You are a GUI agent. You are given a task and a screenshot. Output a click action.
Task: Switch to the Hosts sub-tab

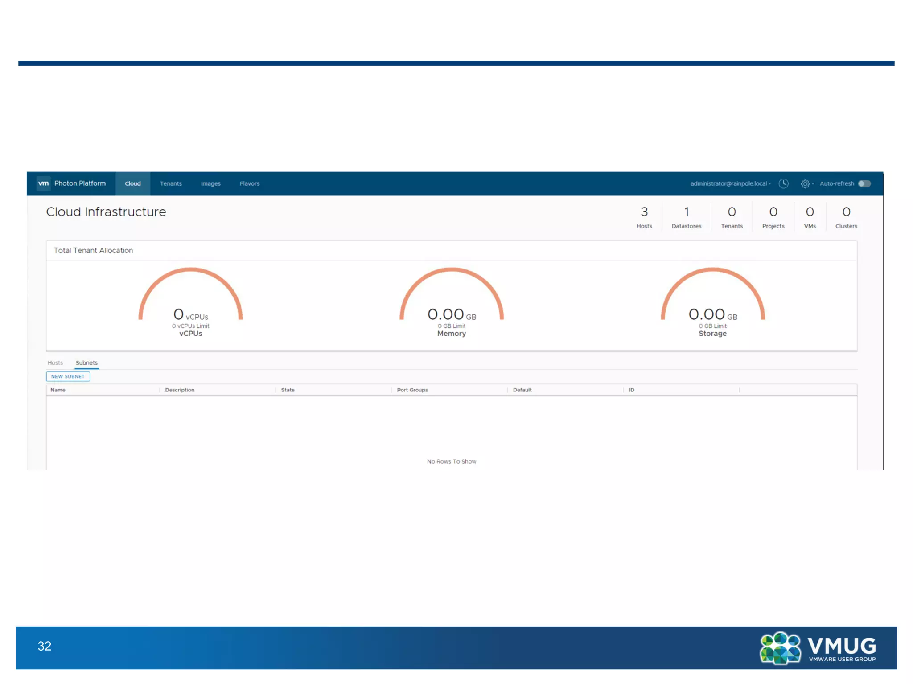[55, 363]
